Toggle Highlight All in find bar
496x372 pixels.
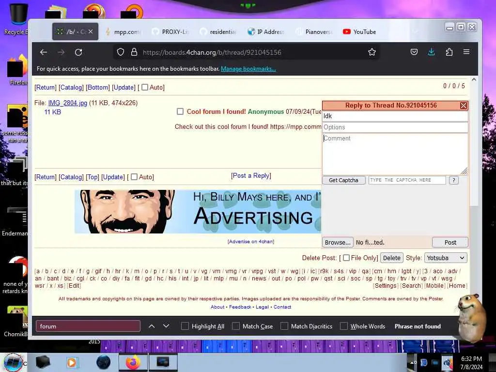(x=185, y=326)
